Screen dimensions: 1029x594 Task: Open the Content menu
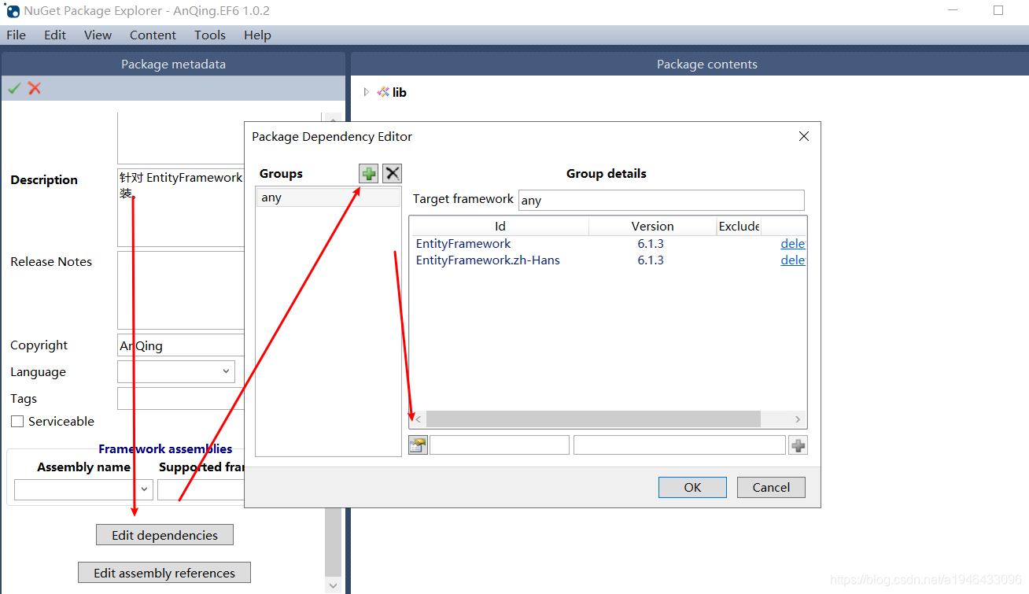[153, 35]
